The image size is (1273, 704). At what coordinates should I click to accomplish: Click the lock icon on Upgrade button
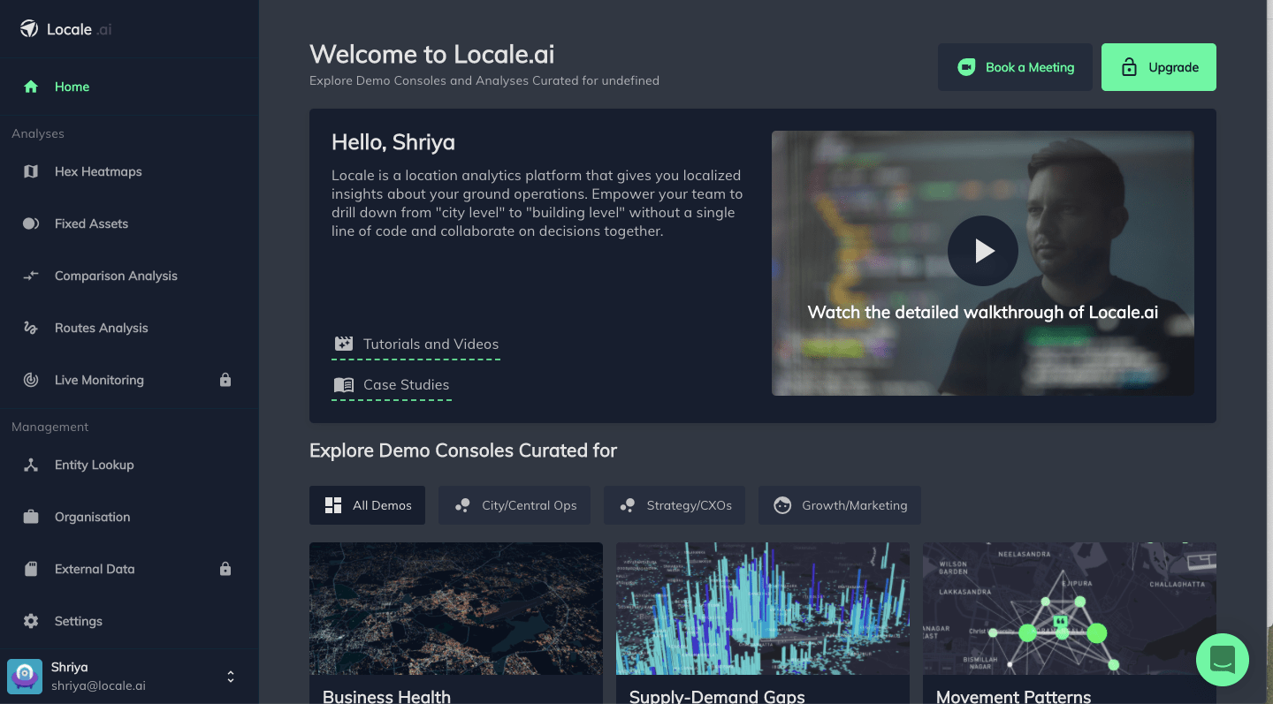click(1129, 67)
